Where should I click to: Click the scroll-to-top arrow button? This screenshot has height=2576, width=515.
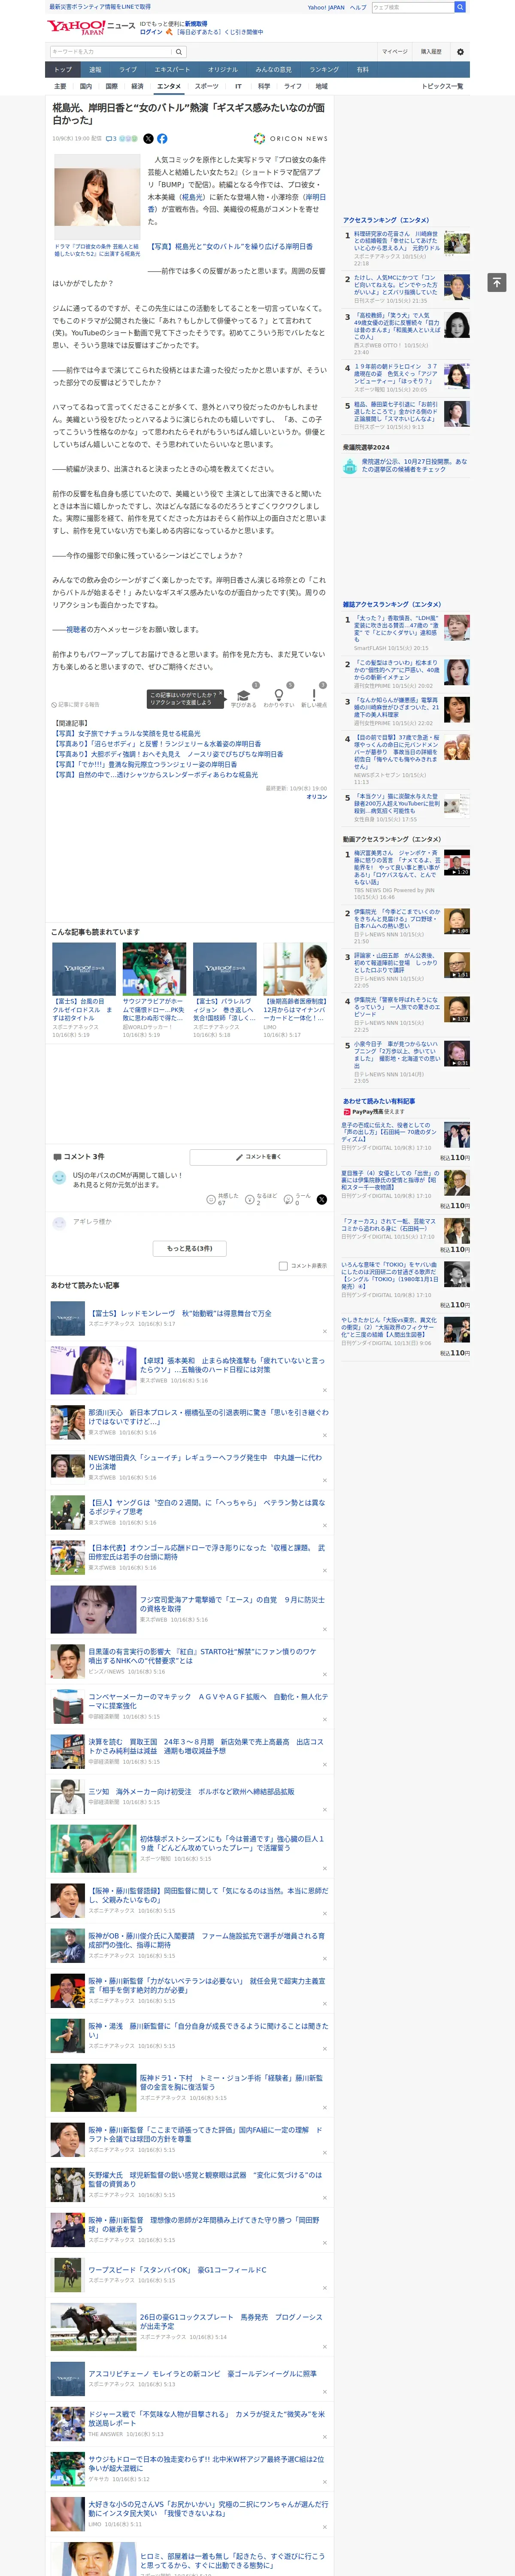(496, 283)
